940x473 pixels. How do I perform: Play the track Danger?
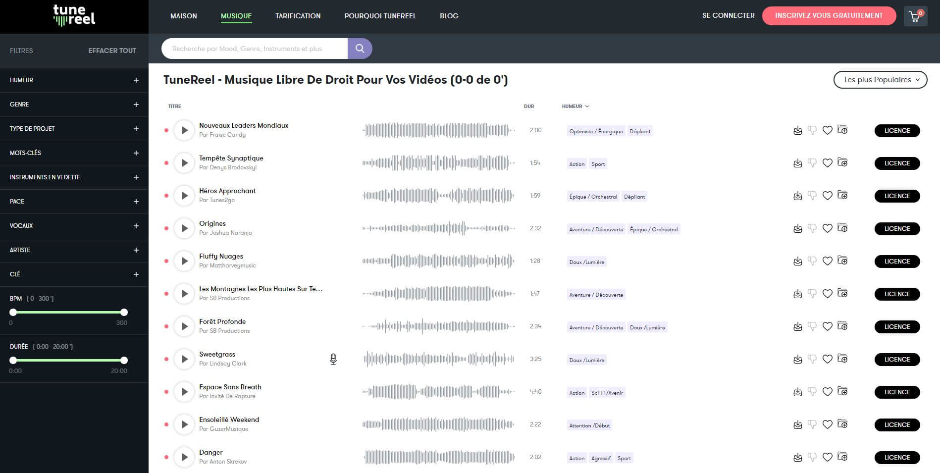pyautogui.click(x=184, y=457)
